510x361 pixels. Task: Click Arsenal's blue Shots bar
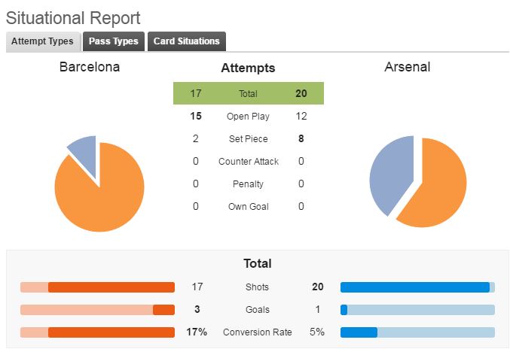coord(415,287)
